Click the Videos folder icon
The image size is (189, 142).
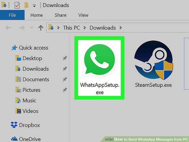(x=18, y=111)
